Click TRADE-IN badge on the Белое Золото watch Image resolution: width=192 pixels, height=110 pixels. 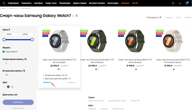[160, 31]
